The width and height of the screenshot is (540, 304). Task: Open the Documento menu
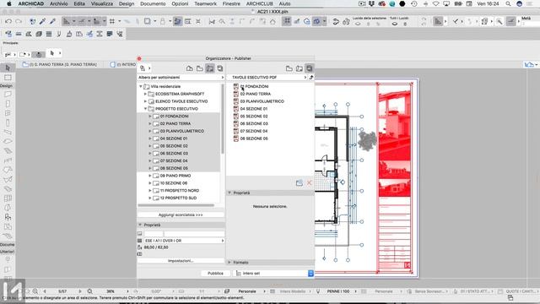pos(153,3)
